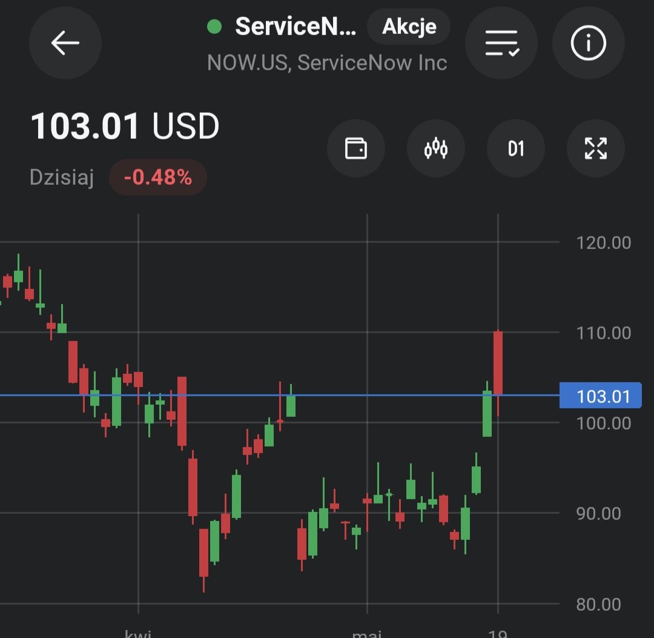Tap the 90.00 axis label
654x638 pixels.
[598, 514]
